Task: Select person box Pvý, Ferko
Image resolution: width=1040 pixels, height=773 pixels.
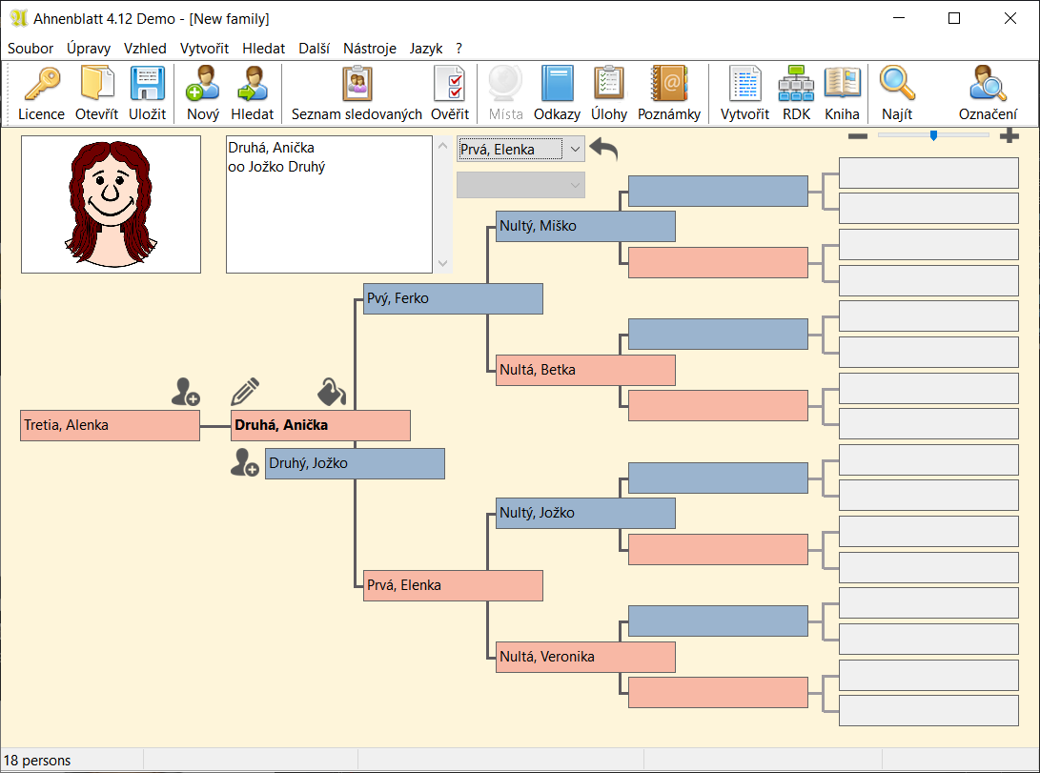Action: tap(453, 298)
